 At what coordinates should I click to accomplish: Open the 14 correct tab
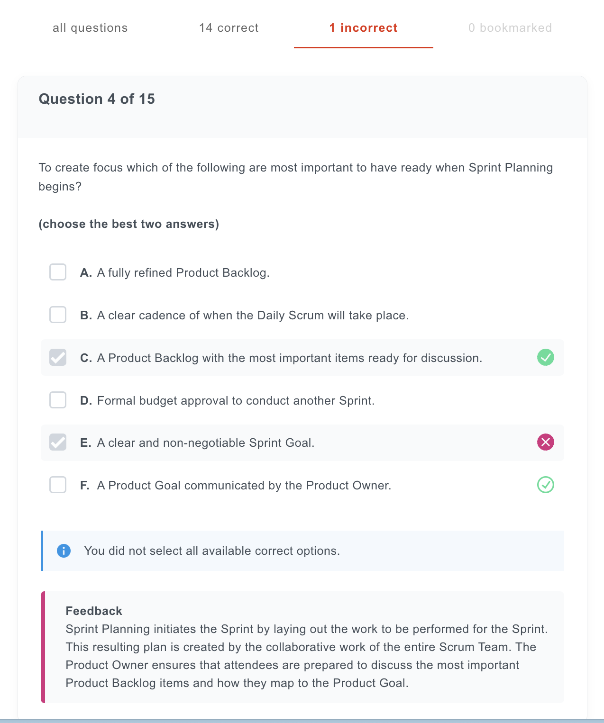click(229, 28)
